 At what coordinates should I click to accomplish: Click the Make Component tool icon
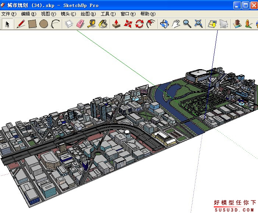coord(69,24)
